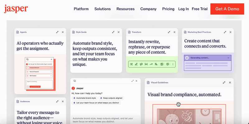
Task: Click the Marketing Best Practices document icon
Action: [185, 32]
